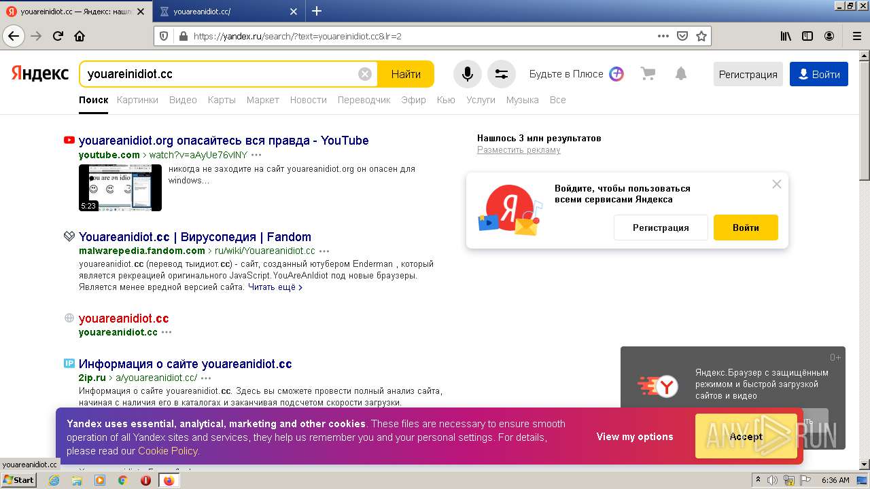Click the Firefox back arrow button
Viewport: 870px width, 489px height.
13,36
